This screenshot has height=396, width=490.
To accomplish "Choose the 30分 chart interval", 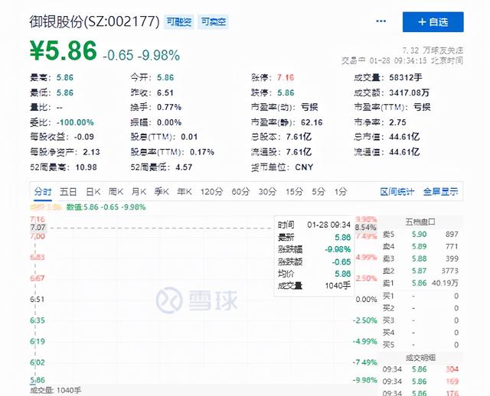I will click(267, 192).
